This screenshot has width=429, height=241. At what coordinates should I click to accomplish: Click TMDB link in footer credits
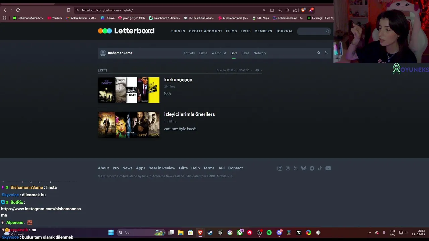(x=211, y=176)
